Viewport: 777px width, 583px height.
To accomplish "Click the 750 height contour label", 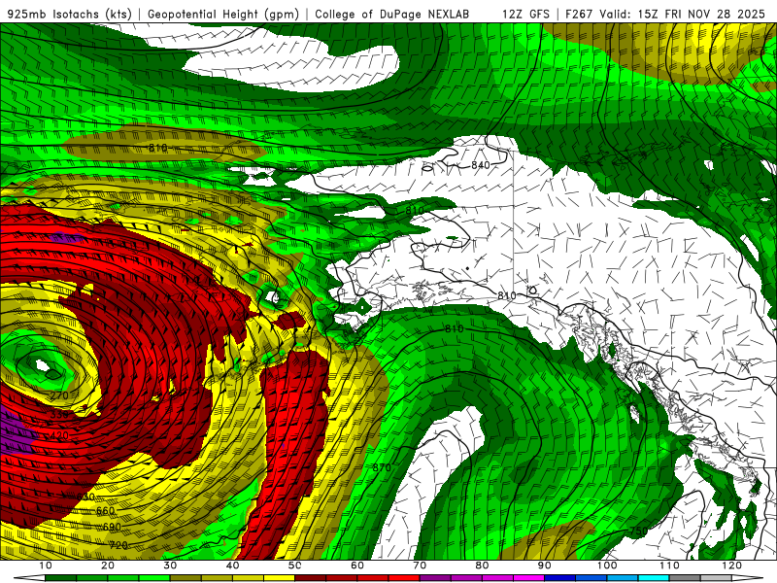I will (639, 531).
